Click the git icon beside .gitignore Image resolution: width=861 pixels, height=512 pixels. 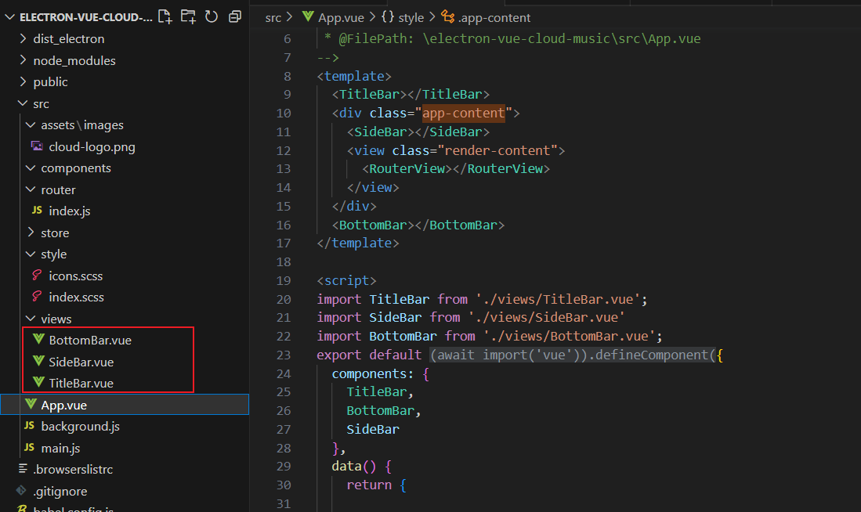21,490
